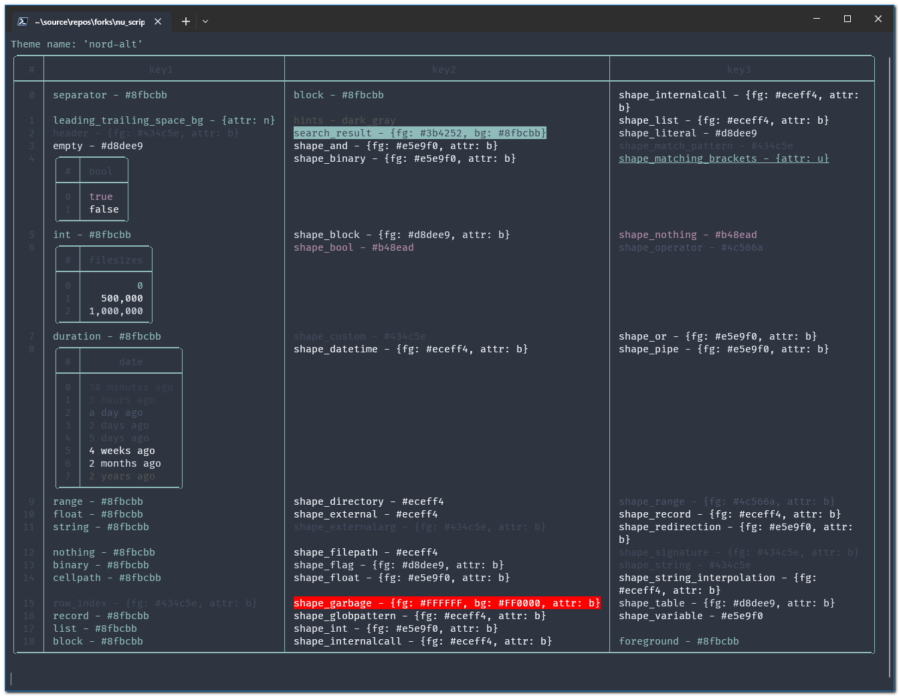Click 'cellpath - #8fbcbb' entry
The image size is (899, 696).
[107, 578]
